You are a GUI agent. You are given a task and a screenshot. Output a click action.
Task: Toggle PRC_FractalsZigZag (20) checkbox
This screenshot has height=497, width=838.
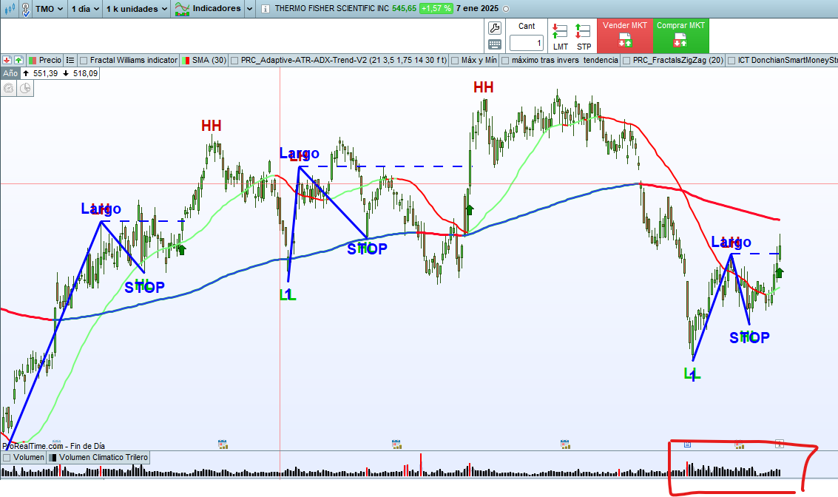click(x=626, y=61)
